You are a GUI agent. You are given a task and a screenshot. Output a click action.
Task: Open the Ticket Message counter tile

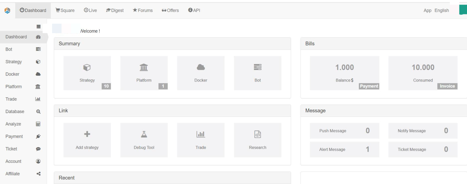point(423,149)
